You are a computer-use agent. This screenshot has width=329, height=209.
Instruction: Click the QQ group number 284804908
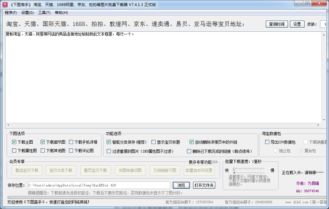[x=264, y=202]
